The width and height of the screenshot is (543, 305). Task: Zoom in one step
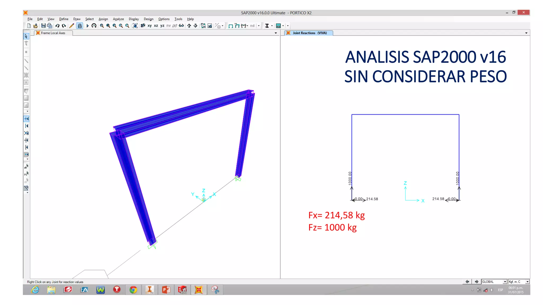[x=121, y=26]
